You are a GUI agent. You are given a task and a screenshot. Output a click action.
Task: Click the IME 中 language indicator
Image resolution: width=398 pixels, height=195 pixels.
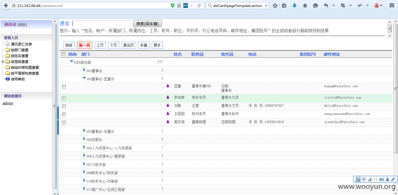click(364, 179)
